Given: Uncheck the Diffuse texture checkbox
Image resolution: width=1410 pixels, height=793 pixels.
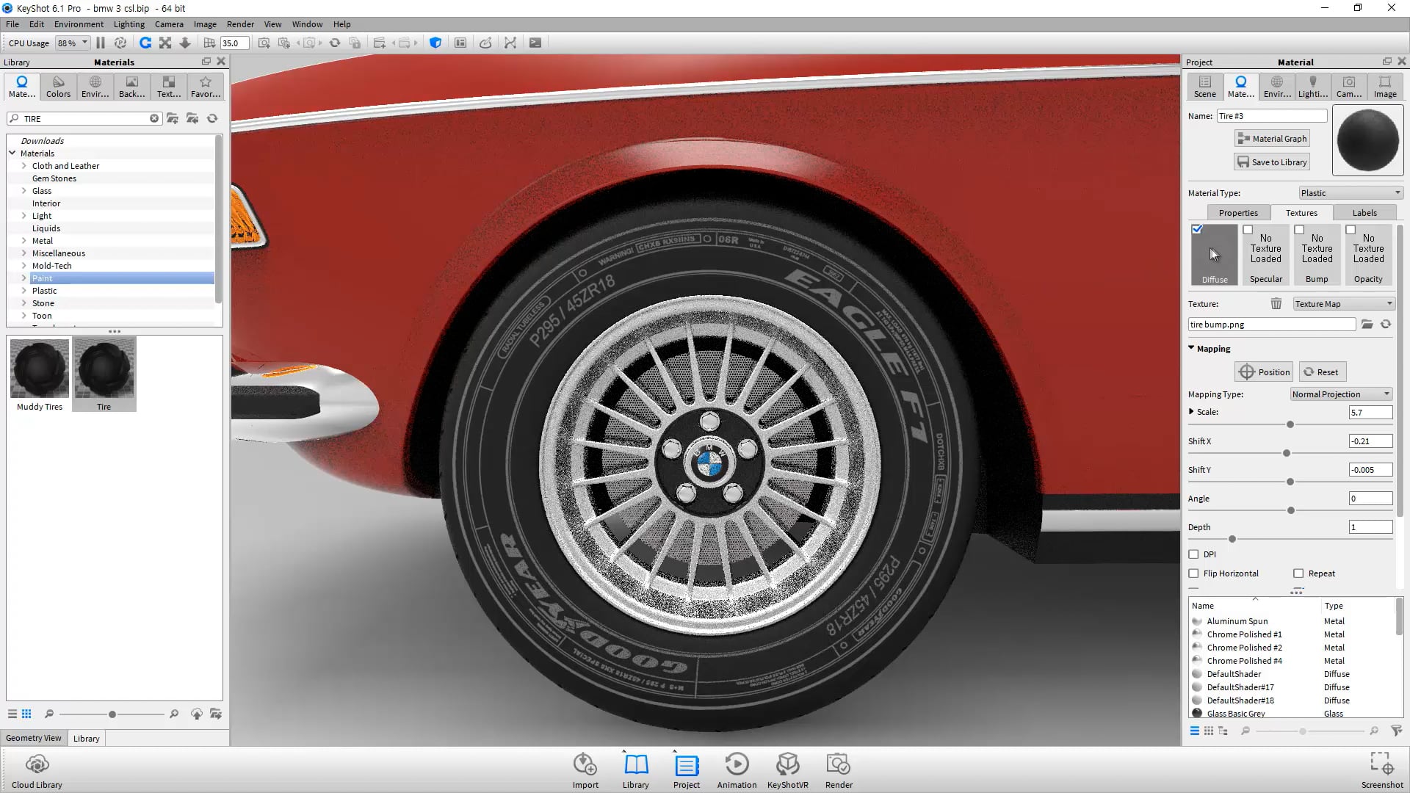Looking at the screenshot, I should pyautogui.click(x=1197, y=229).
